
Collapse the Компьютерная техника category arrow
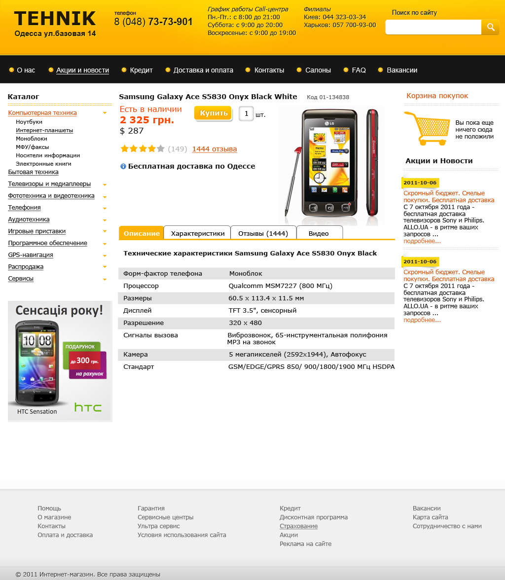(105, 113)
